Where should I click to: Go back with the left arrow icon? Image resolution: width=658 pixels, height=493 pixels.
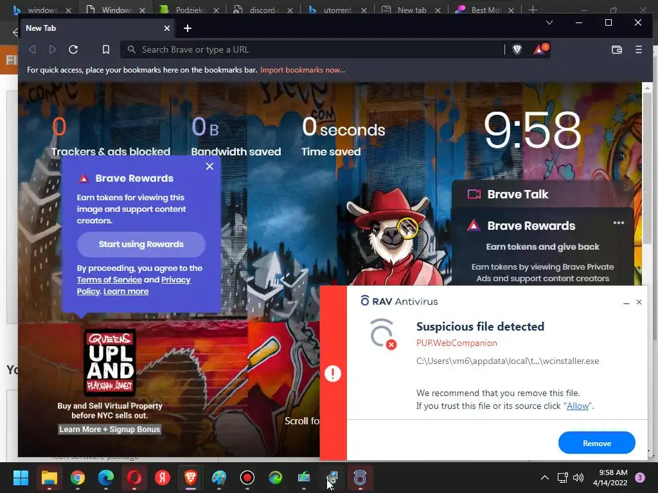tap(32, 49)
